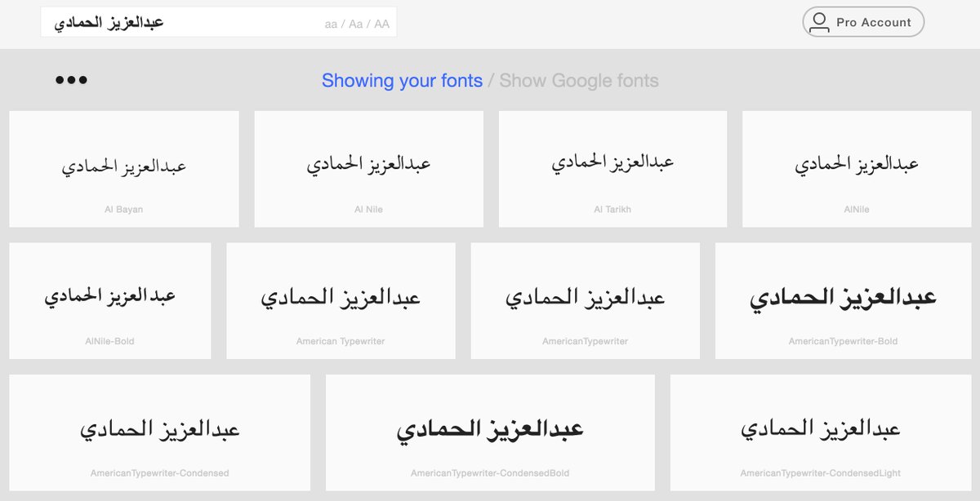The width and height of the screenshot is (980, 501).
Task: Select the AmericanTypewriter-CondensedLight font card
Action: point(821,432)
